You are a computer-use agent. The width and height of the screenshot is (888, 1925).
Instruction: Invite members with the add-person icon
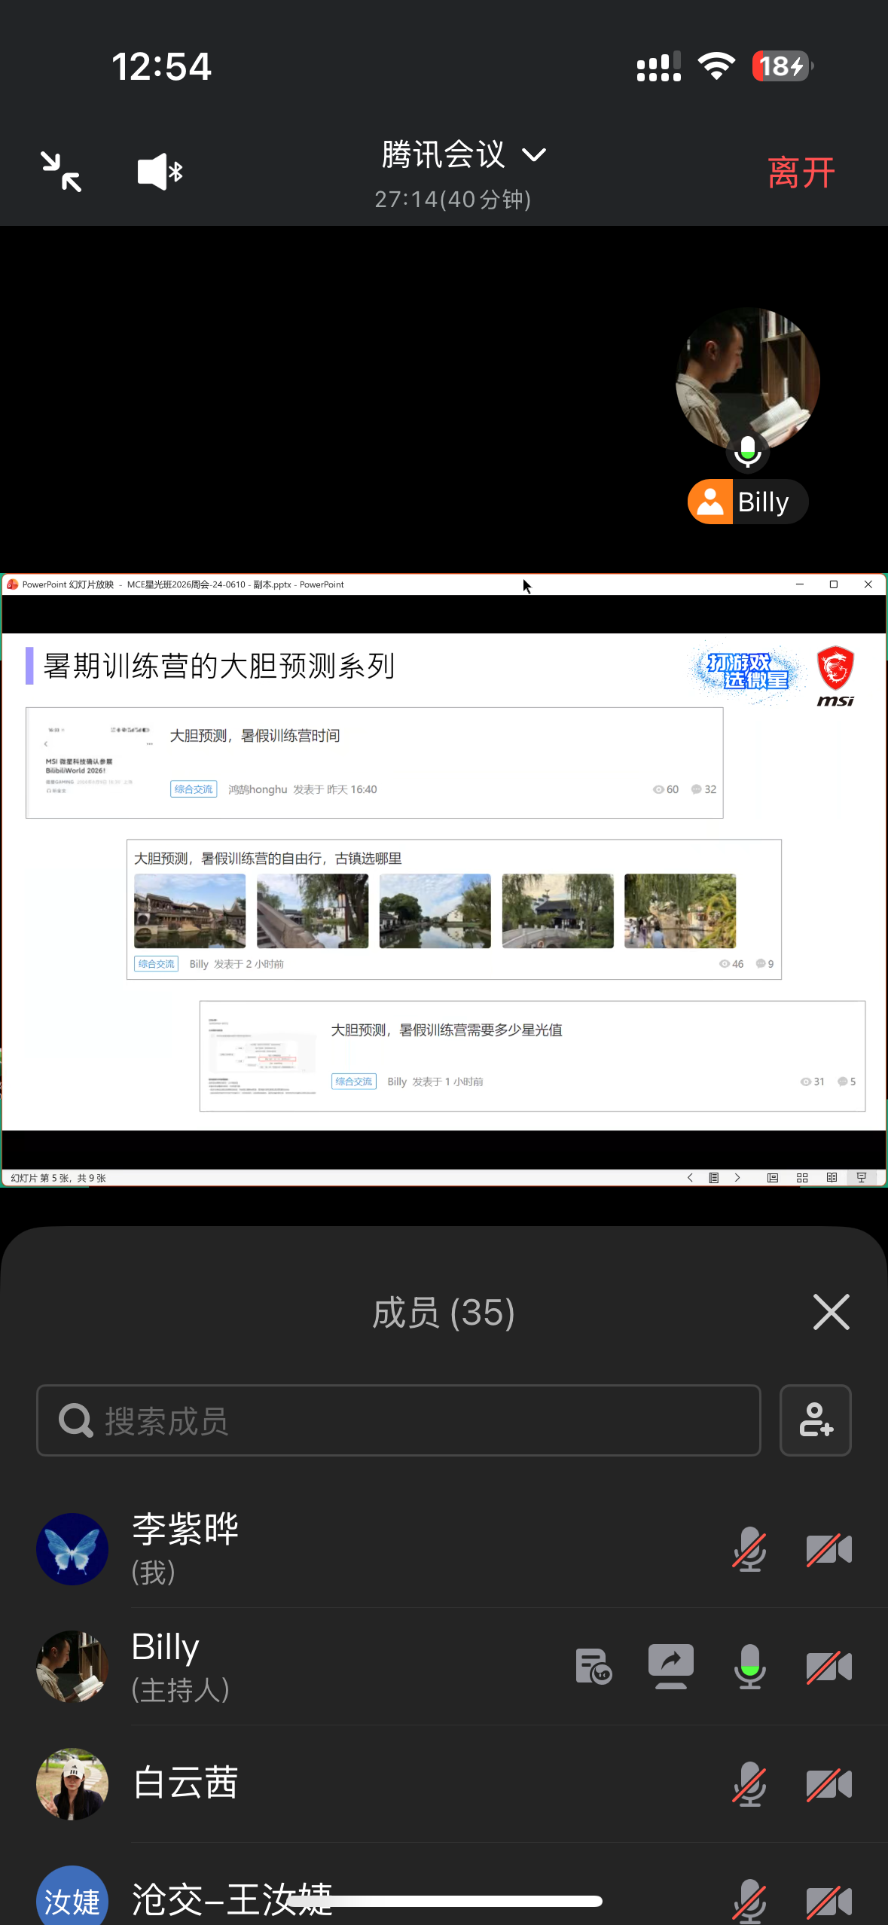tap(816, 1420)
